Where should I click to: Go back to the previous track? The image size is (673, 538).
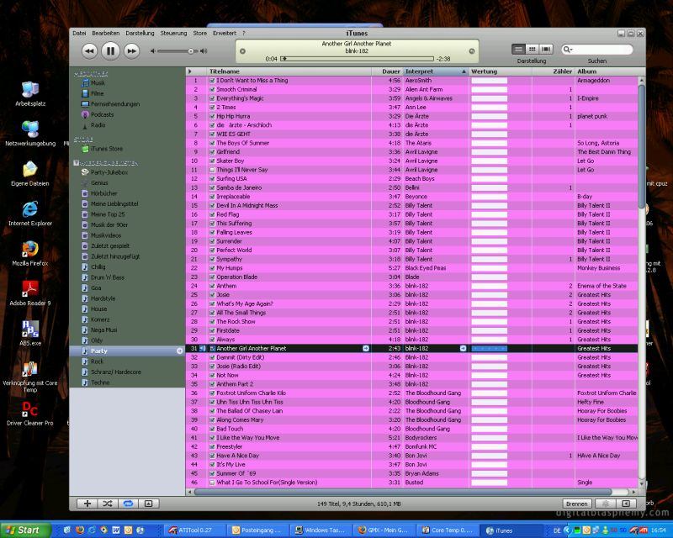click(89, 51)
